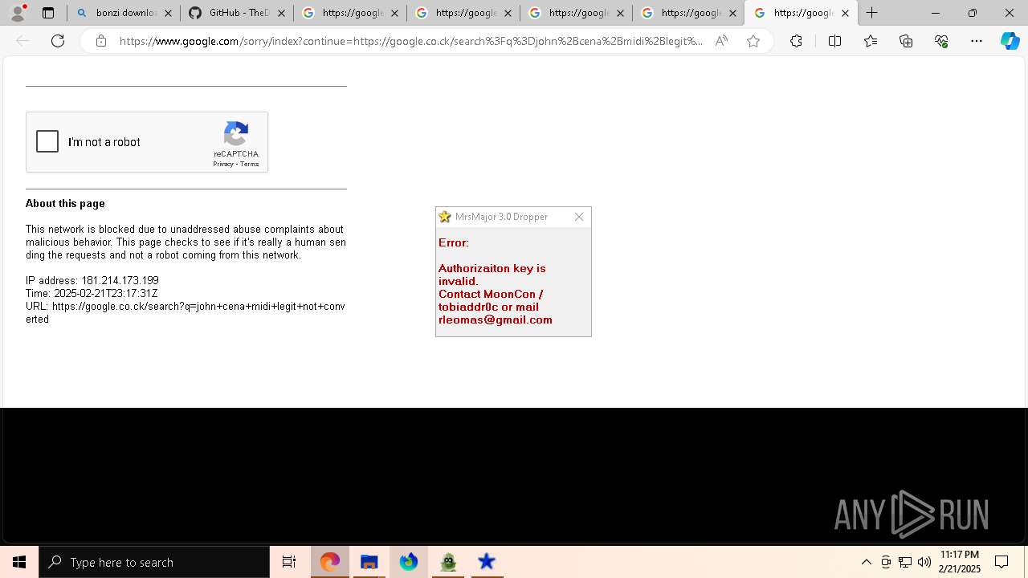Open the notification center icon
This screenshot has width=1028, height=578.
pyautogui.click(x=1001, y=562)
